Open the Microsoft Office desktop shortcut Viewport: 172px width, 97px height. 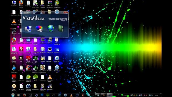tap(35, 4)
